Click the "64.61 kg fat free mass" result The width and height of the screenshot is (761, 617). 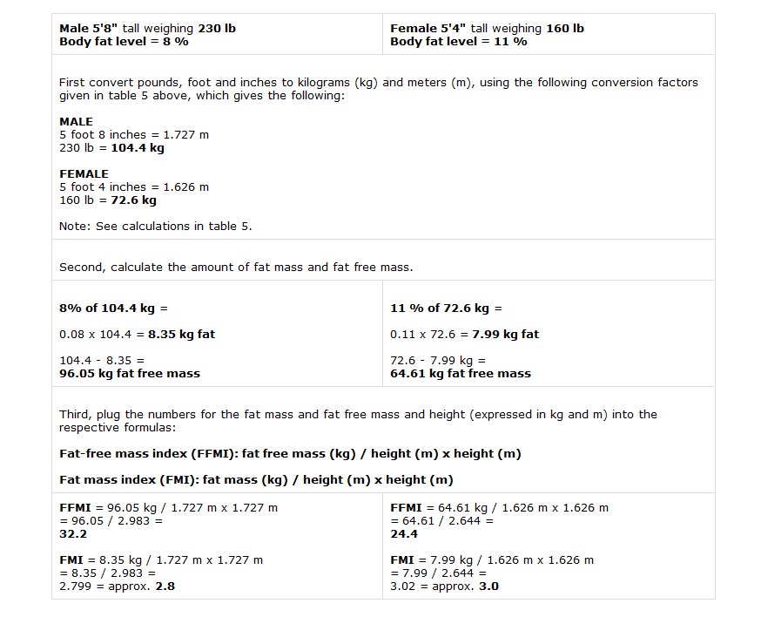pos(461,374)
